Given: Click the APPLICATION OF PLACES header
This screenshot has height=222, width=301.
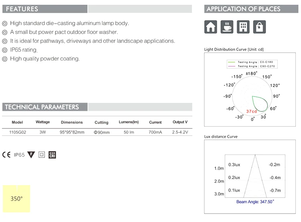Looking at the screenshot, I should pyautogui.click(x=243, y=9).
